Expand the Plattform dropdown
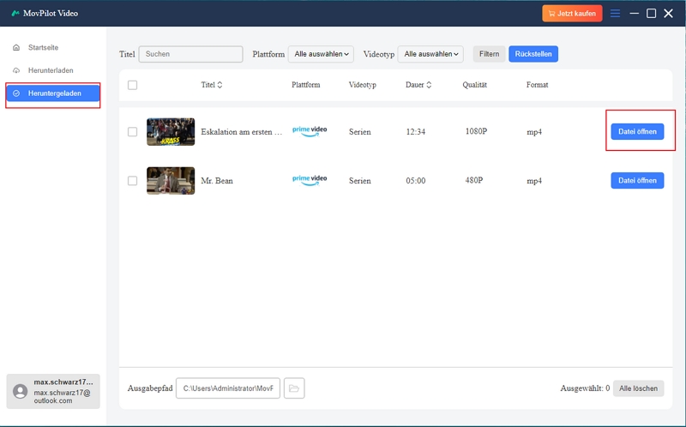This screenshot has width=686, height=427. coord(321,54)
